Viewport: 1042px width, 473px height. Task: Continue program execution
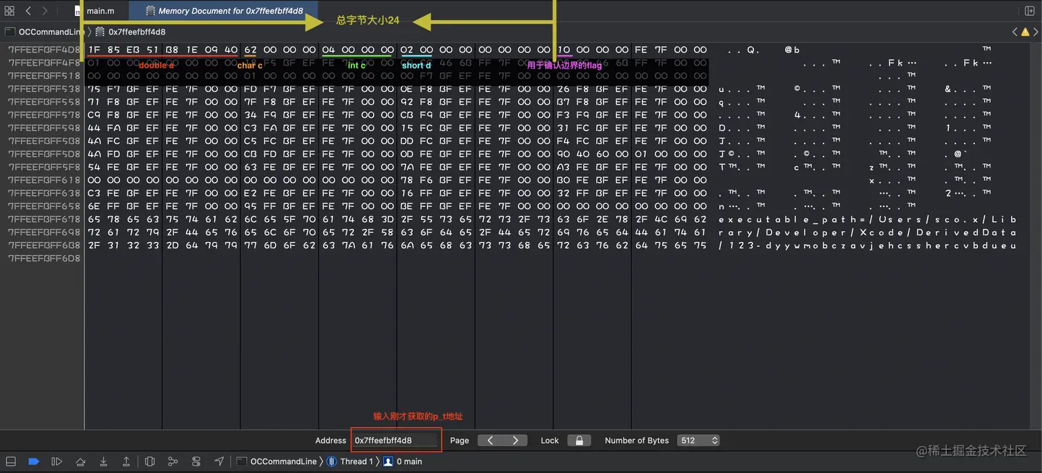(57, 461)
